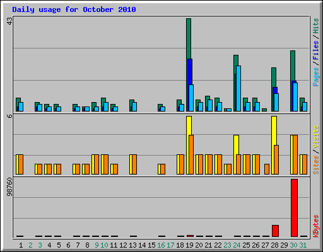323x252 pixels.
Task: Select the cyan Pages bar for day 13
Action: tap(134, 107)
